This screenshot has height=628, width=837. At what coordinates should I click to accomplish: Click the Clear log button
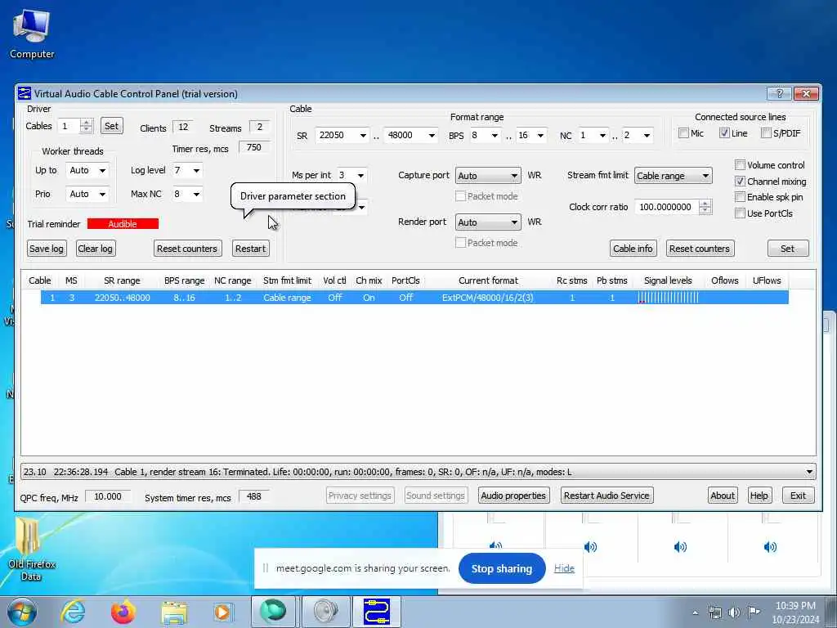(95, 249)
